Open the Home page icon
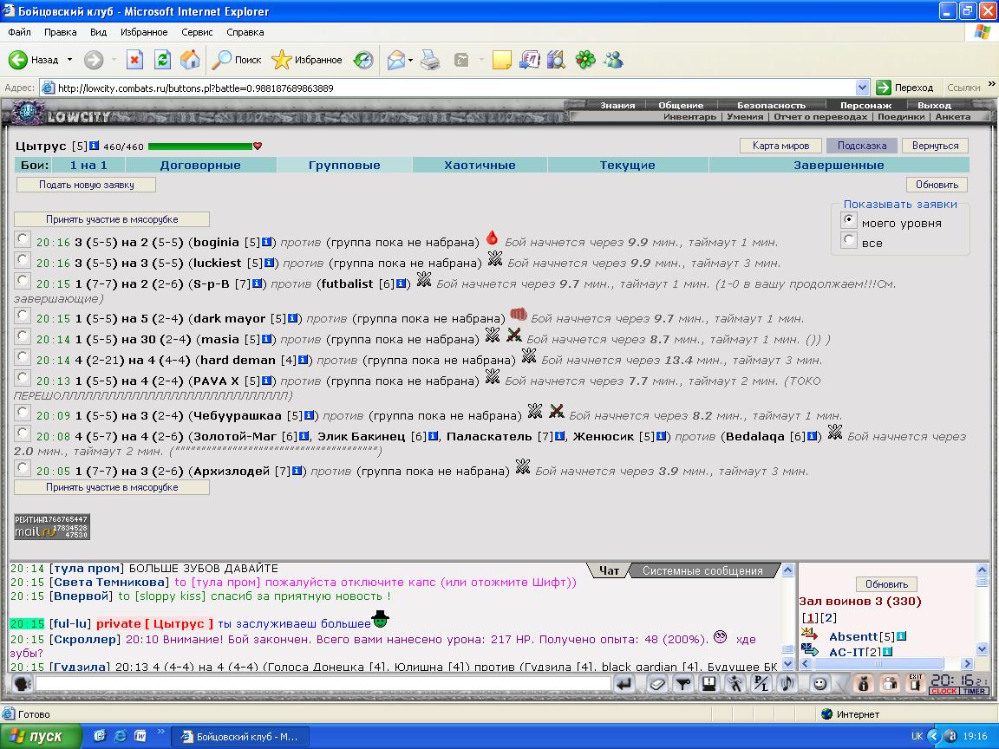The width and height of the screenshot is (999, 749). pyautogui.click(x=190, y=60)
